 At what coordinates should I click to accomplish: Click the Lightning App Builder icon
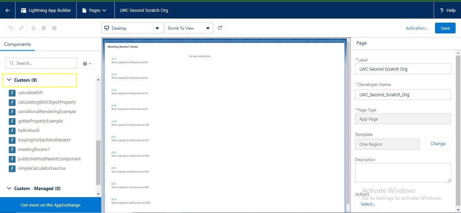point(24,10)
